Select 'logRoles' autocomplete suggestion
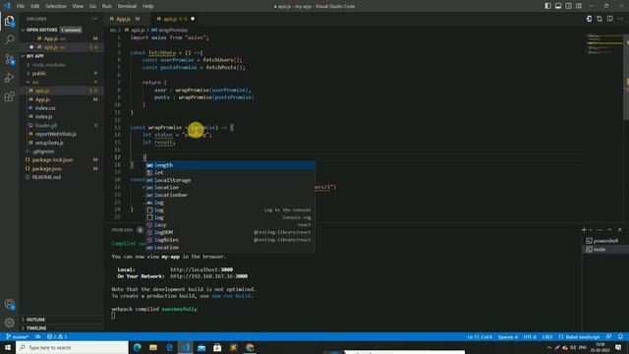 230,240
